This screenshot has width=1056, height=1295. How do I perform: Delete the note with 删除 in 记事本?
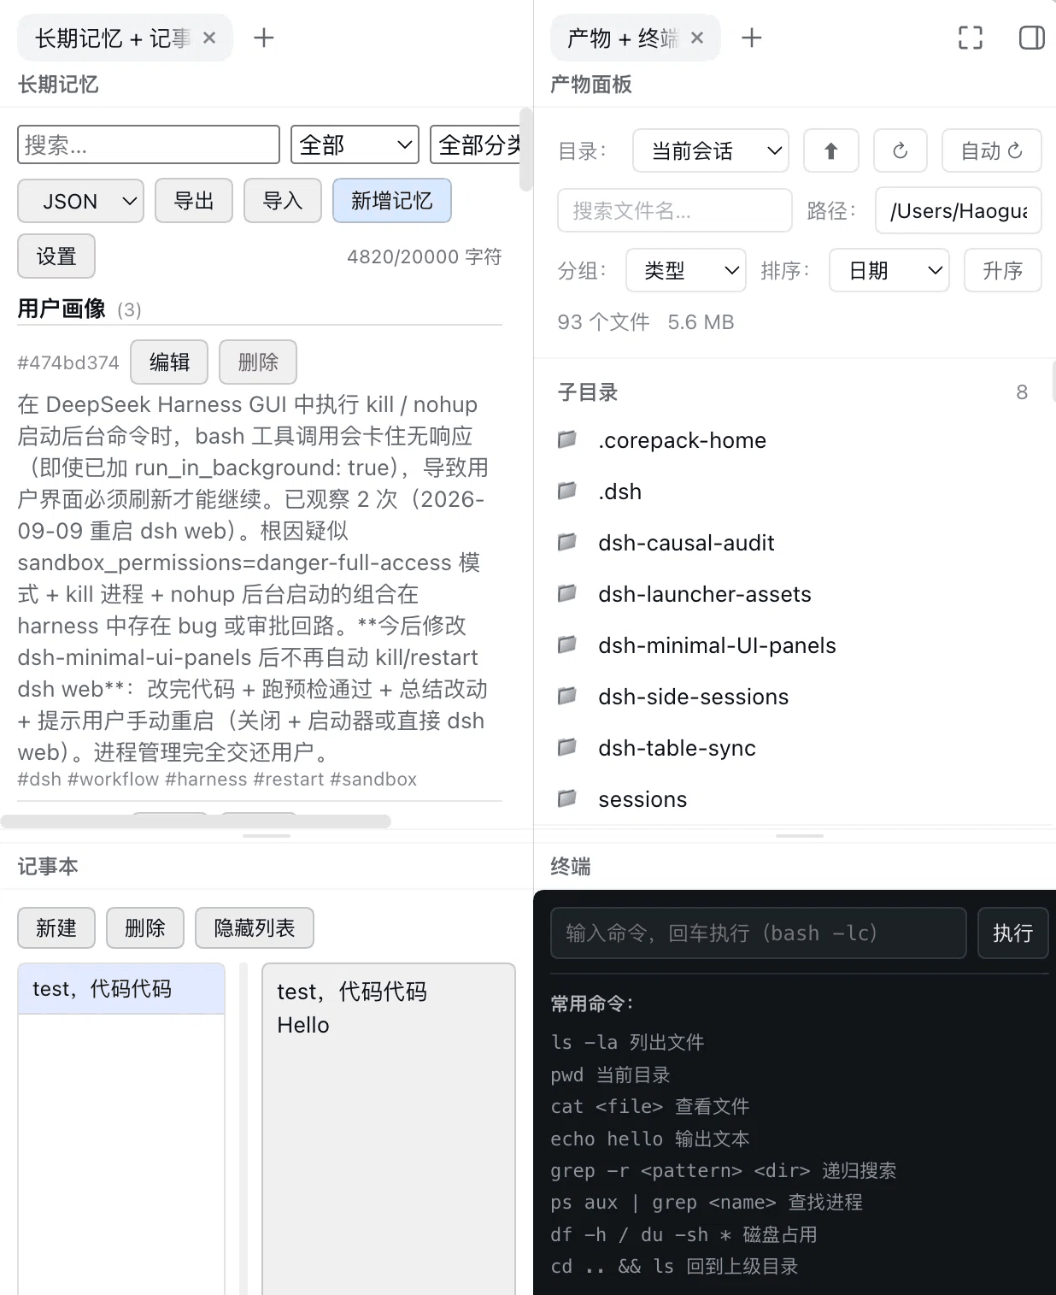coord(145,928)
